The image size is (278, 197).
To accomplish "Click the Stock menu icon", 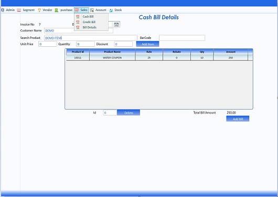I will coord(111,11).
